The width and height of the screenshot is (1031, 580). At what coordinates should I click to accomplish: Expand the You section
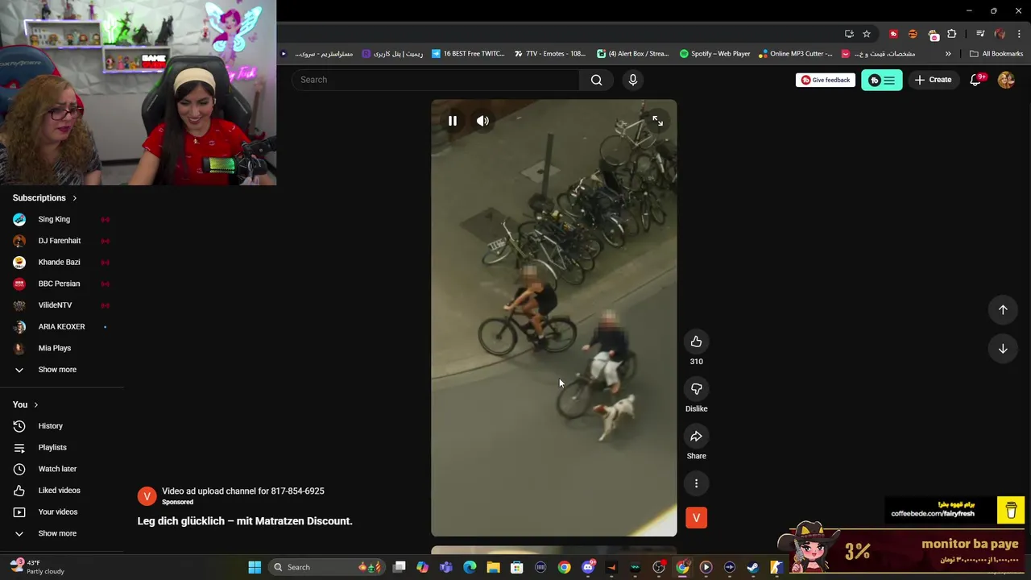(x=26, y=404)
